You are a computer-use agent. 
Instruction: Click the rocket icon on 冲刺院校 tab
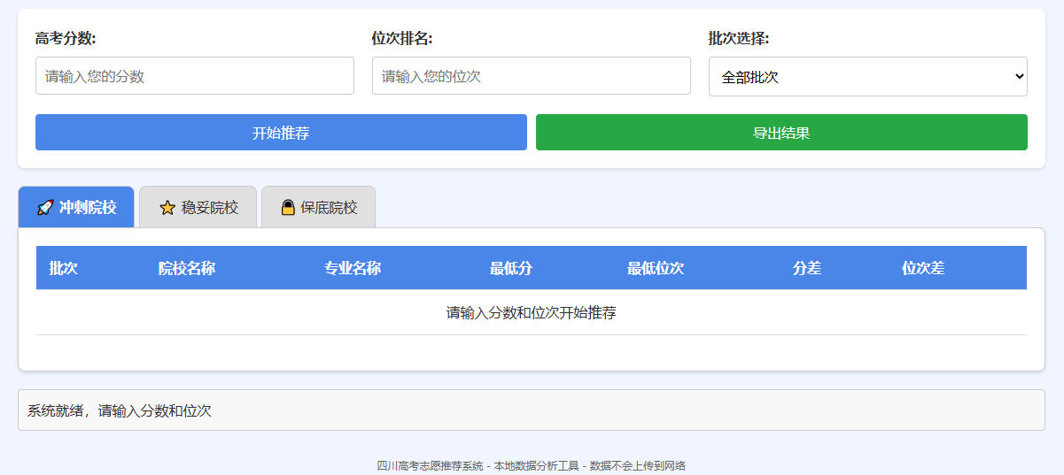[x=45, y=208]
